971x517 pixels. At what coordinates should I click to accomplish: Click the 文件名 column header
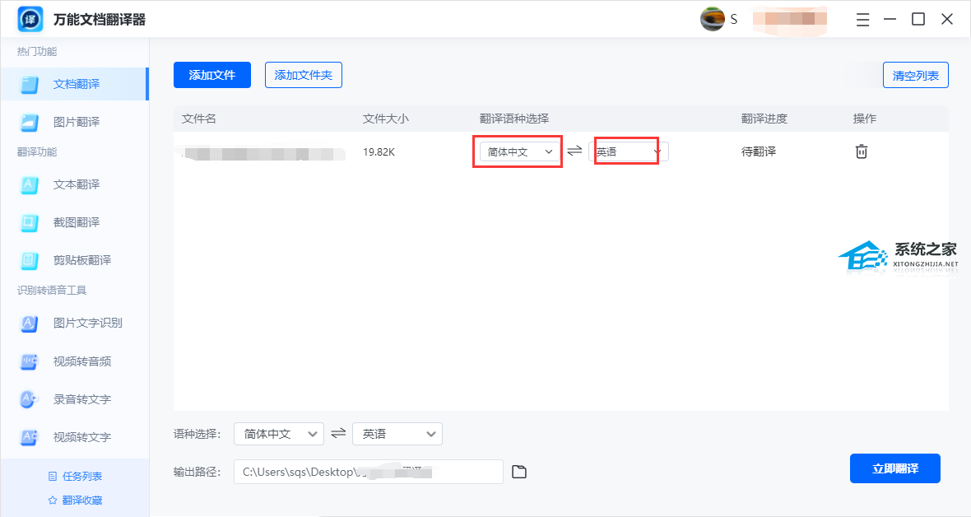(199, 119)
